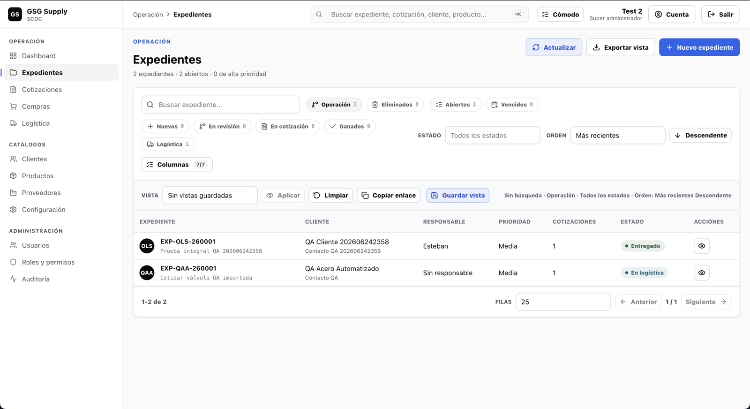
Task: Open the Vista dropdown Sin vistas guardadas
Action: (210, 196)
